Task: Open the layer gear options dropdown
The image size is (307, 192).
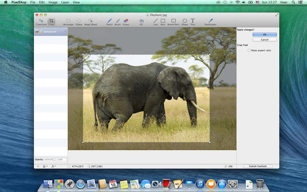Action: point(45,166)
